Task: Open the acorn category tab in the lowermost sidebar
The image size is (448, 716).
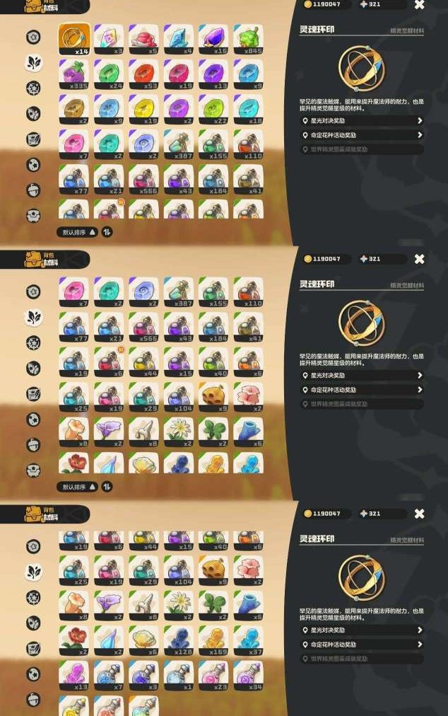Action: pos(34,699)
